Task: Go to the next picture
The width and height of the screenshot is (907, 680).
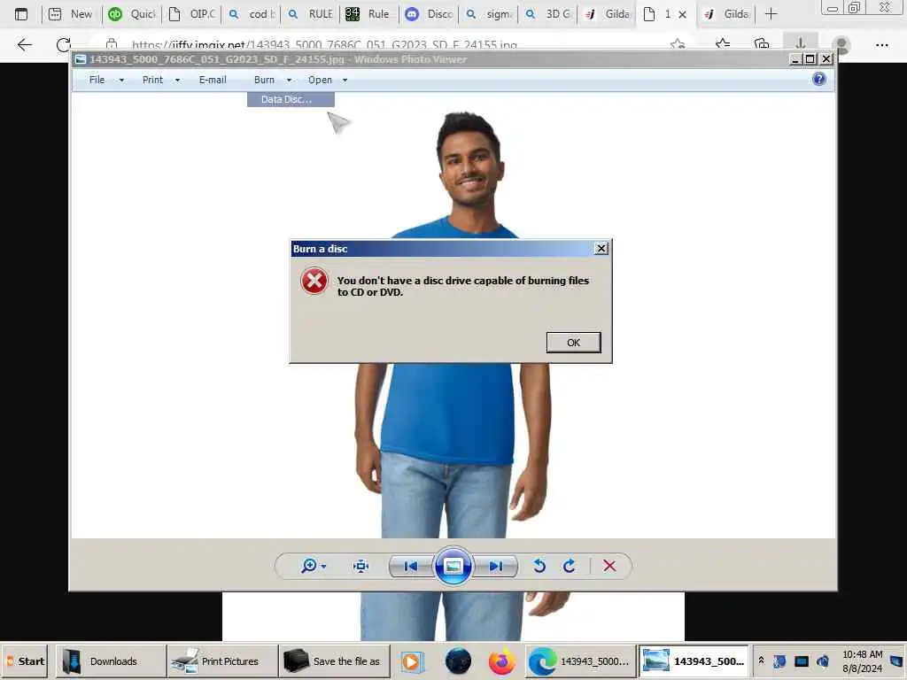Action: coord(496,566)
